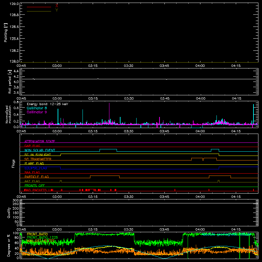262x262 pixels.
Task: Click the 04:15 time label under the Quality panel
Action: pos(236,230)
